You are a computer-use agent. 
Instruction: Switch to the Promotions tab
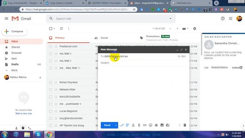159,38
